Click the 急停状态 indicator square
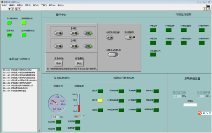This screenshot has height=133, width=212. click(x=156, y=91)
